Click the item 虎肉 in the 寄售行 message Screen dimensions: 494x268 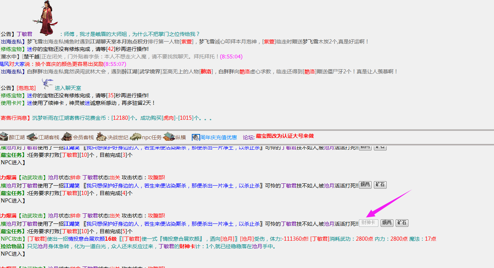click(x=168, y=118)
